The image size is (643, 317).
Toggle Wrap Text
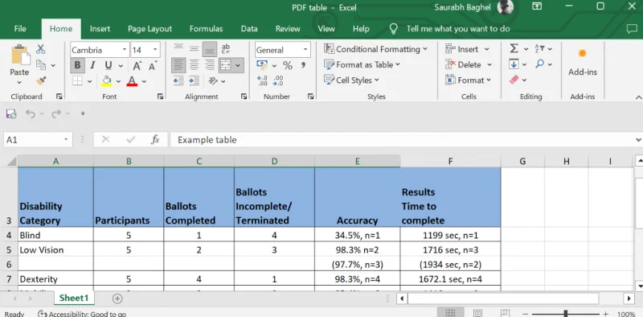tap(226, 49)
